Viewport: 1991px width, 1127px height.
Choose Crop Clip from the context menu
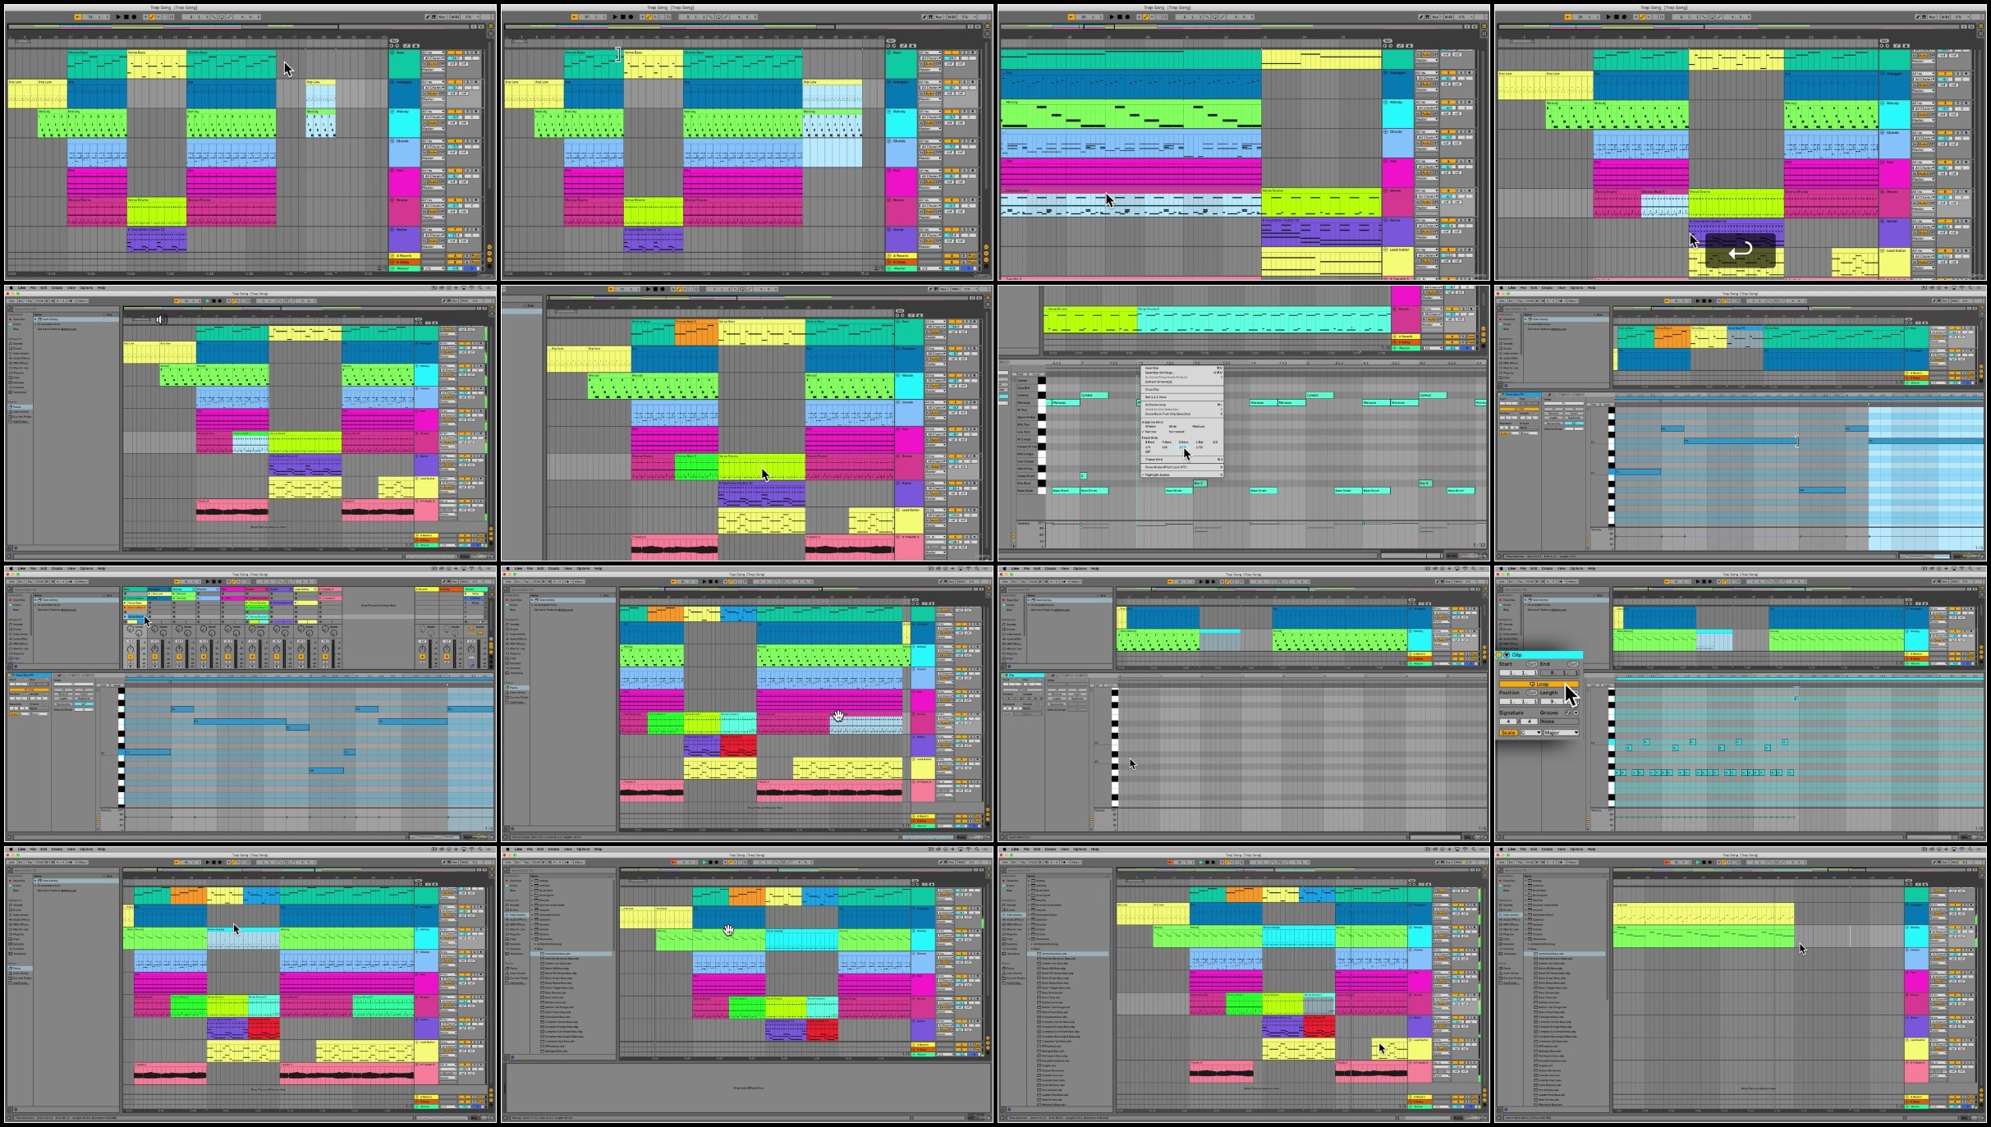tap(1152, 389)
